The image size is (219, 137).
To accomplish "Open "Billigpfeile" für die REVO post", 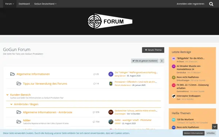I will tap(191, 58).
